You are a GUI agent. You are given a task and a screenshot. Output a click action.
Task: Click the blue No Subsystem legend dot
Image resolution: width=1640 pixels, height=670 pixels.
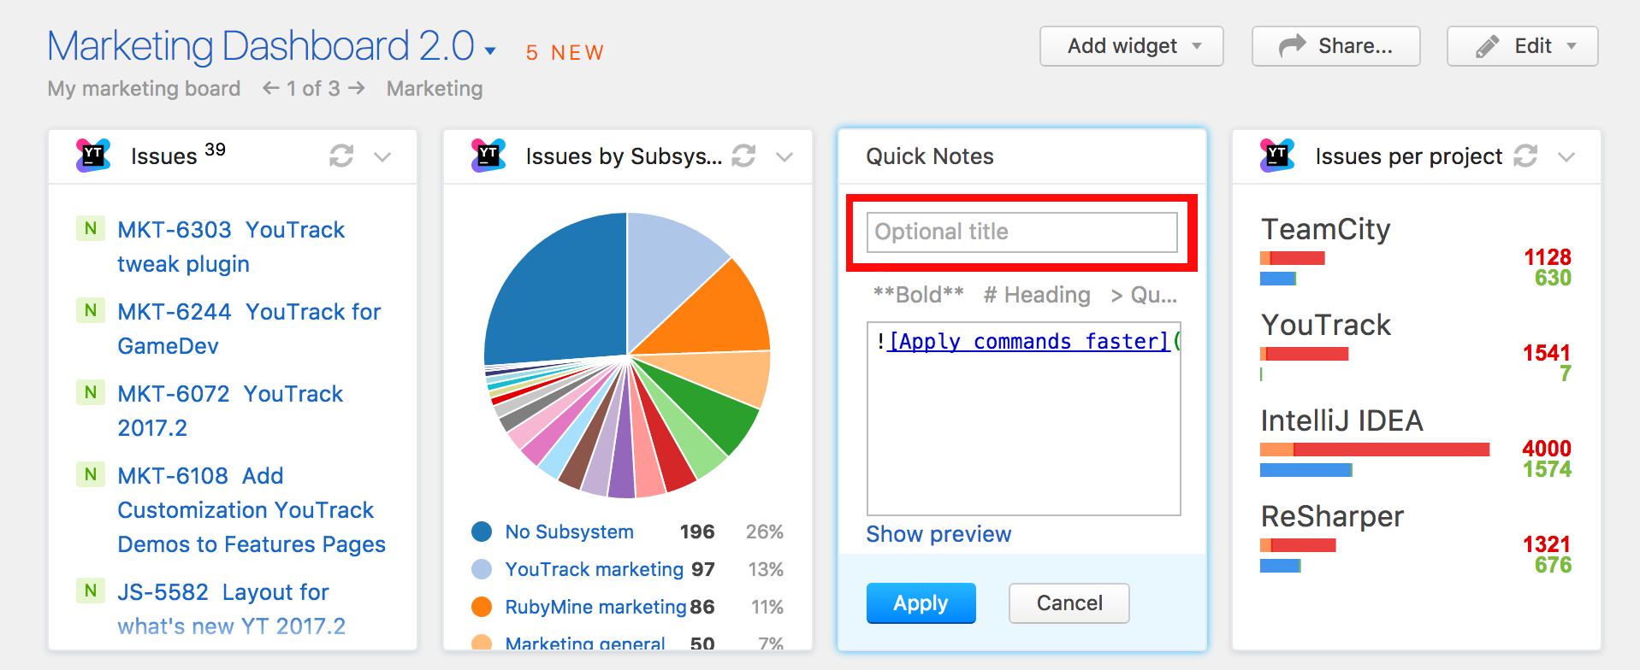coord(482,532)
